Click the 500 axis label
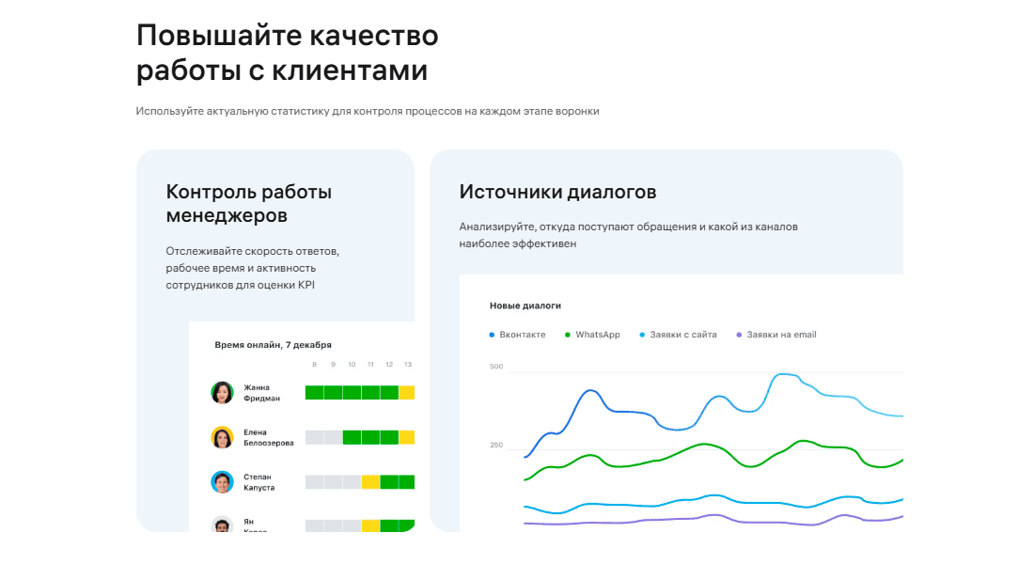 pos(496,366)
